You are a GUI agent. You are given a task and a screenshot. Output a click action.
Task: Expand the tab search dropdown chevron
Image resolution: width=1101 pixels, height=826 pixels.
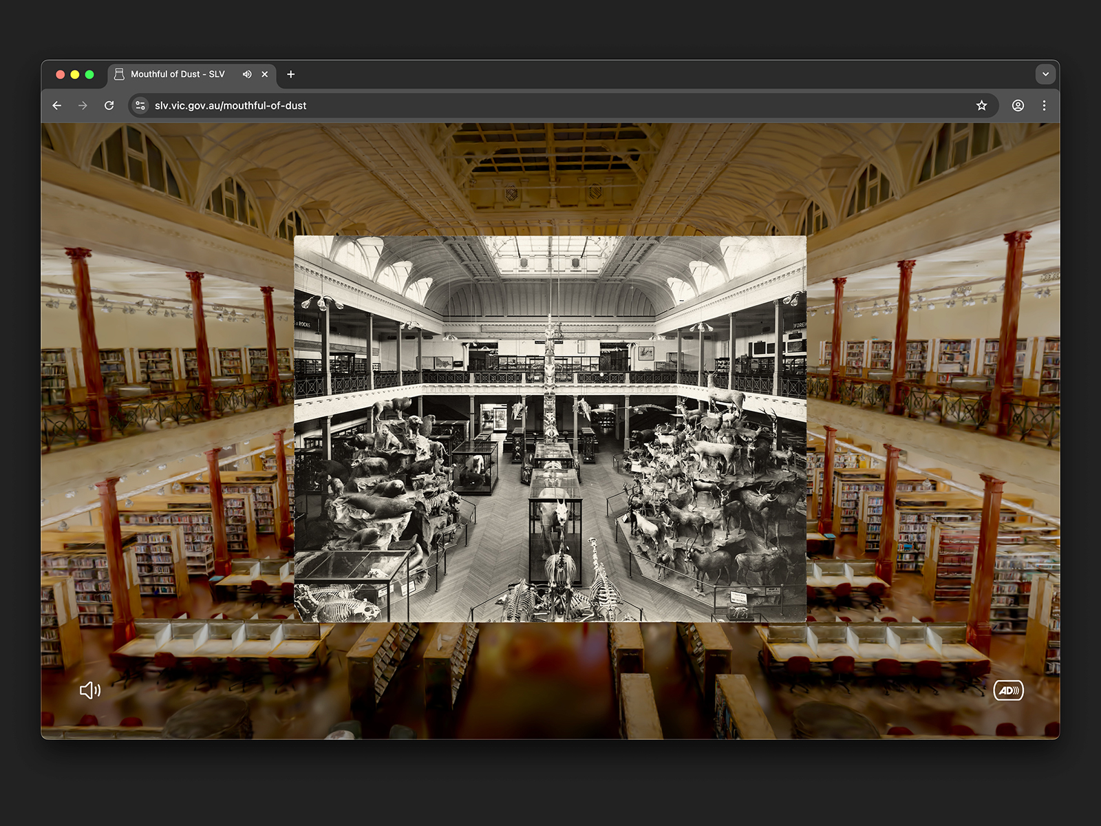1045,74
